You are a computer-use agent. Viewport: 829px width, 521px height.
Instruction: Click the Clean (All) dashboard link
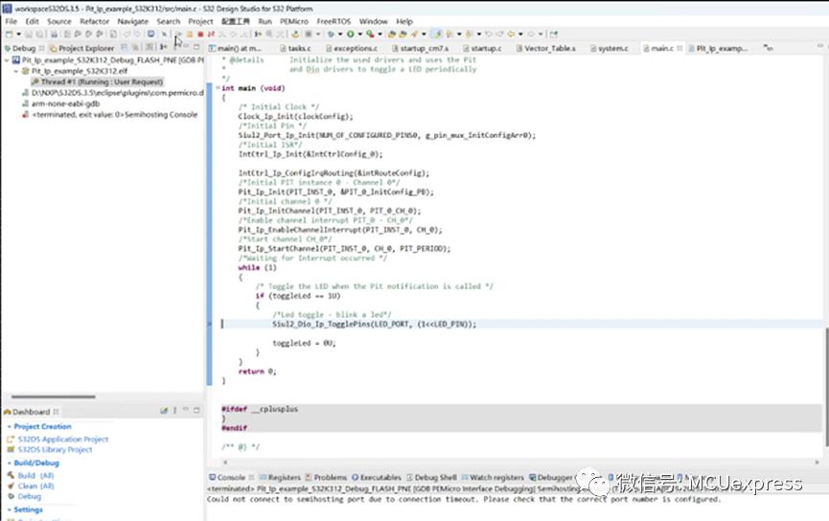pos(35,487)
